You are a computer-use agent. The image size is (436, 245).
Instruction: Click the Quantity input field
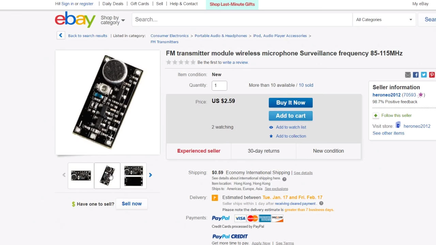[219, 85]
